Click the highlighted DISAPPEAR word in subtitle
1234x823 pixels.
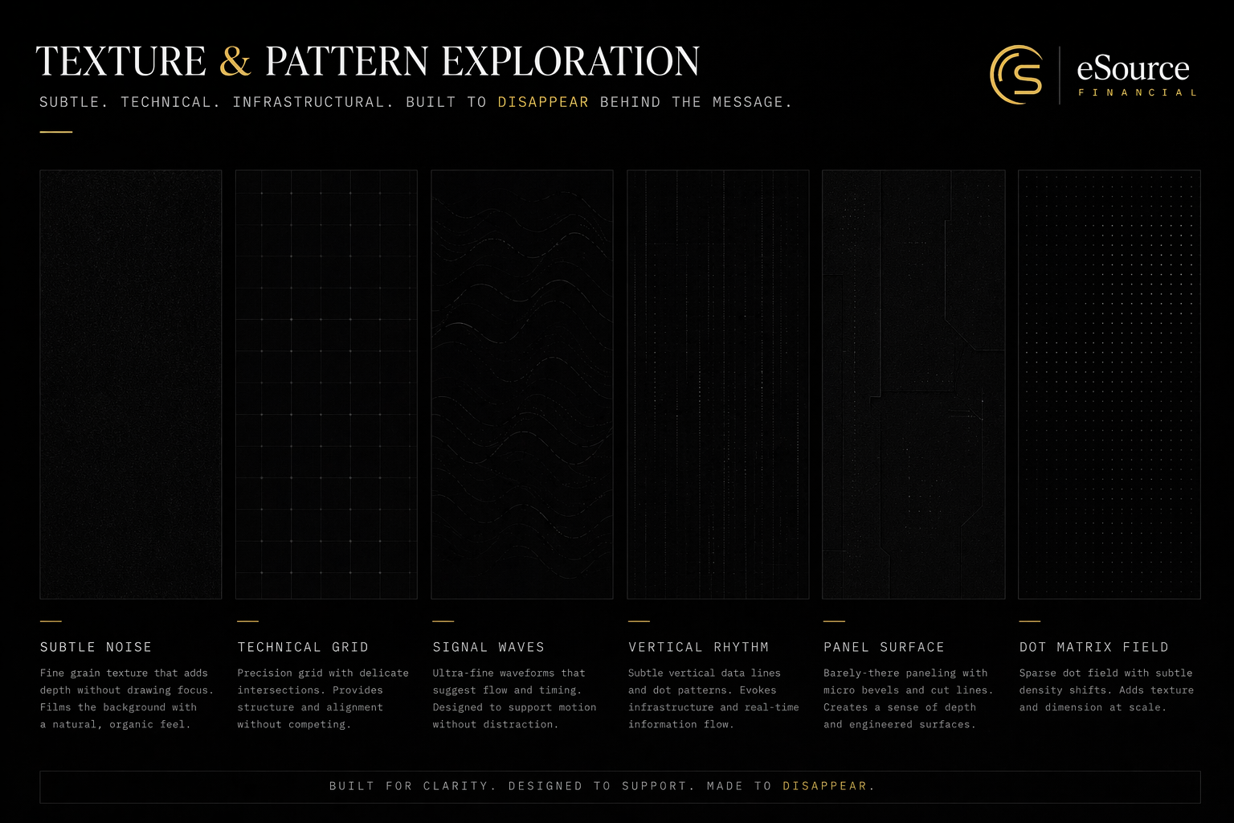point(543,102)
